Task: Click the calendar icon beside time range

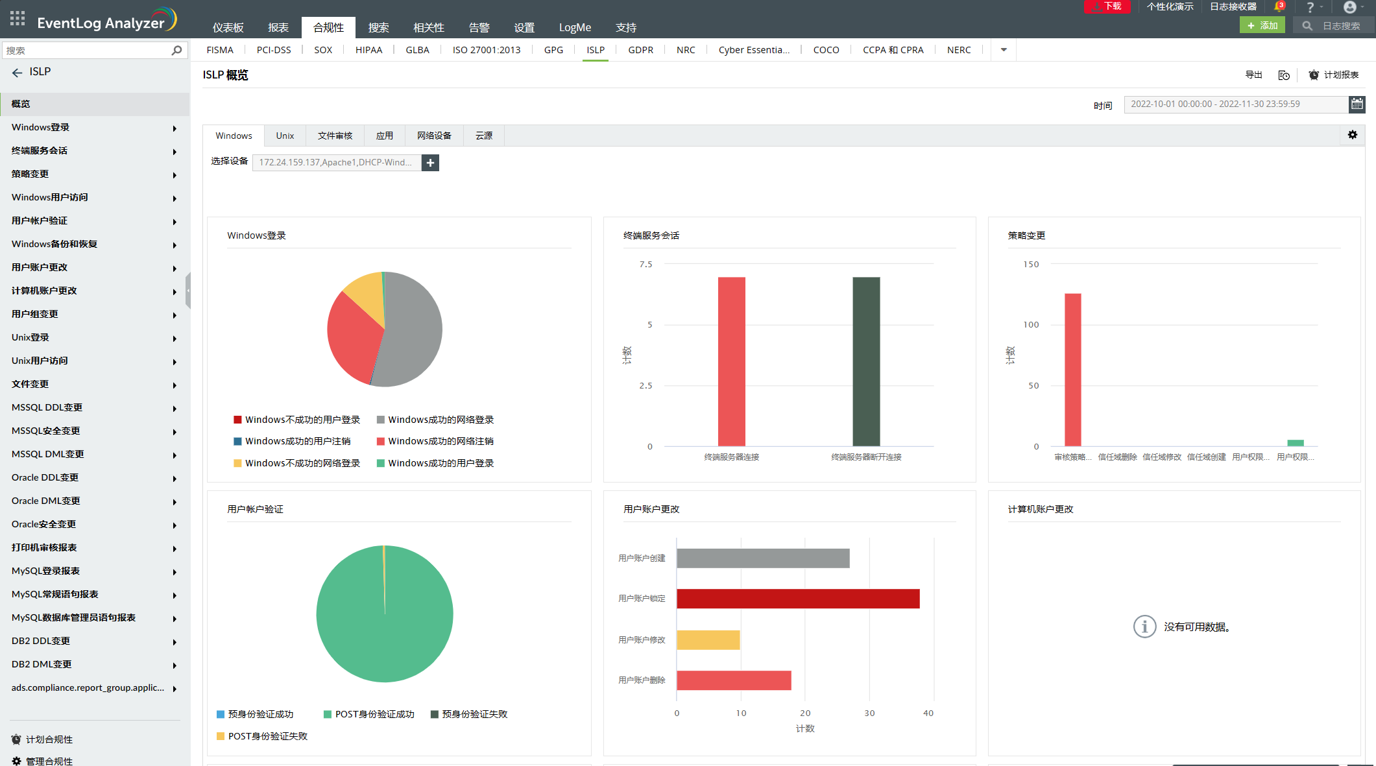Action: [1357, 104]
